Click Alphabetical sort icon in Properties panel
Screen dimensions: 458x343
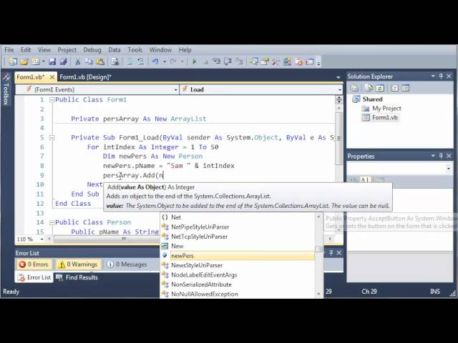pos(364,180)
